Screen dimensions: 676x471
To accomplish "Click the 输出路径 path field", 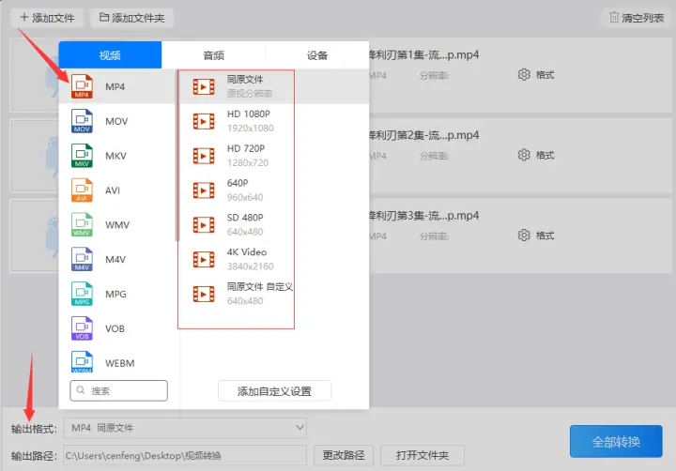I will click(x=185, y=455).
